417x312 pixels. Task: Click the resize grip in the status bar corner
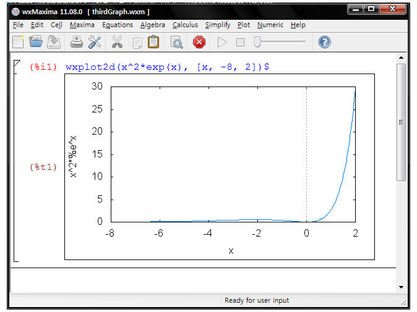tap(403, 302)
